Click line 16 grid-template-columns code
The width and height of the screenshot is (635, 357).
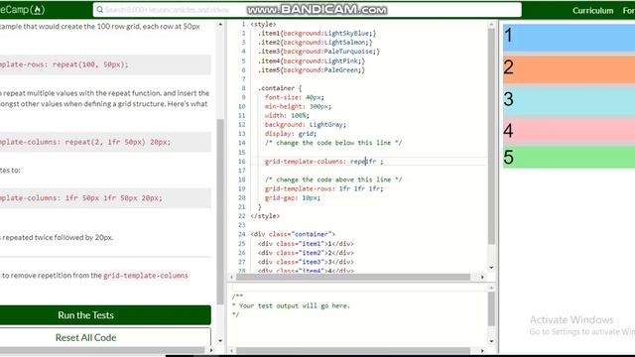(324, 162)
